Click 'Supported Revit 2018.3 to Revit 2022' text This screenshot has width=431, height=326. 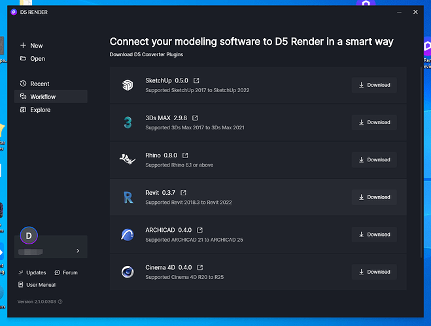click(188, 202)
